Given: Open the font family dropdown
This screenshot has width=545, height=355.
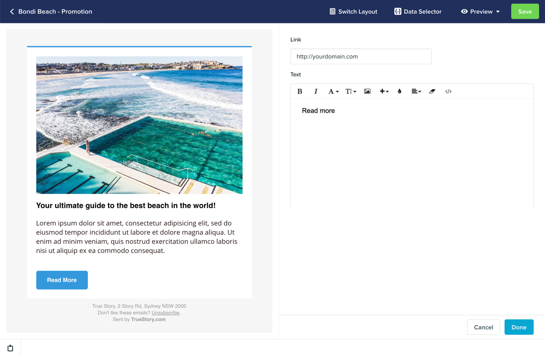Looking at the screenshot, I should click(x=333, y=91).
